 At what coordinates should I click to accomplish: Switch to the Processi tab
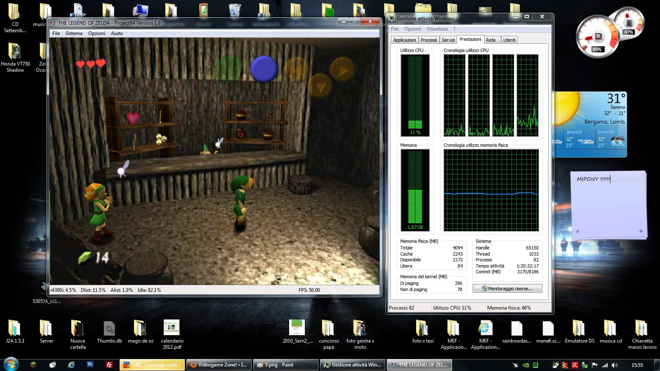click(429, 40)
